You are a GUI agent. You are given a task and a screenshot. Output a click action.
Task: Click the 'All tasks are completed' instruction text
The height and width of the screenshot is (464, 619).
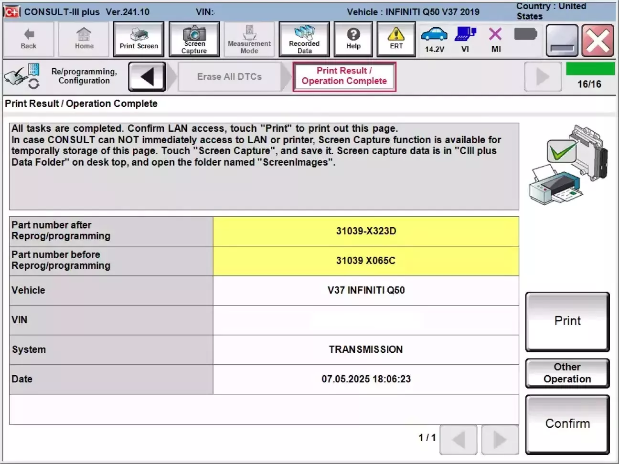pos(256,146)
